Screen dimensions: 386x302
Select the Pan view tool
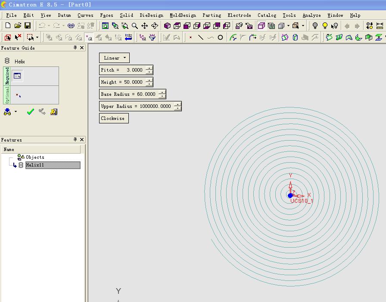(145, 26)
